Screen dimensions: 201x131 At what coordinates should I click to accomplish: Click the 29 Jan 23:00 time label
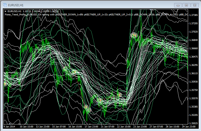[189, 127]
